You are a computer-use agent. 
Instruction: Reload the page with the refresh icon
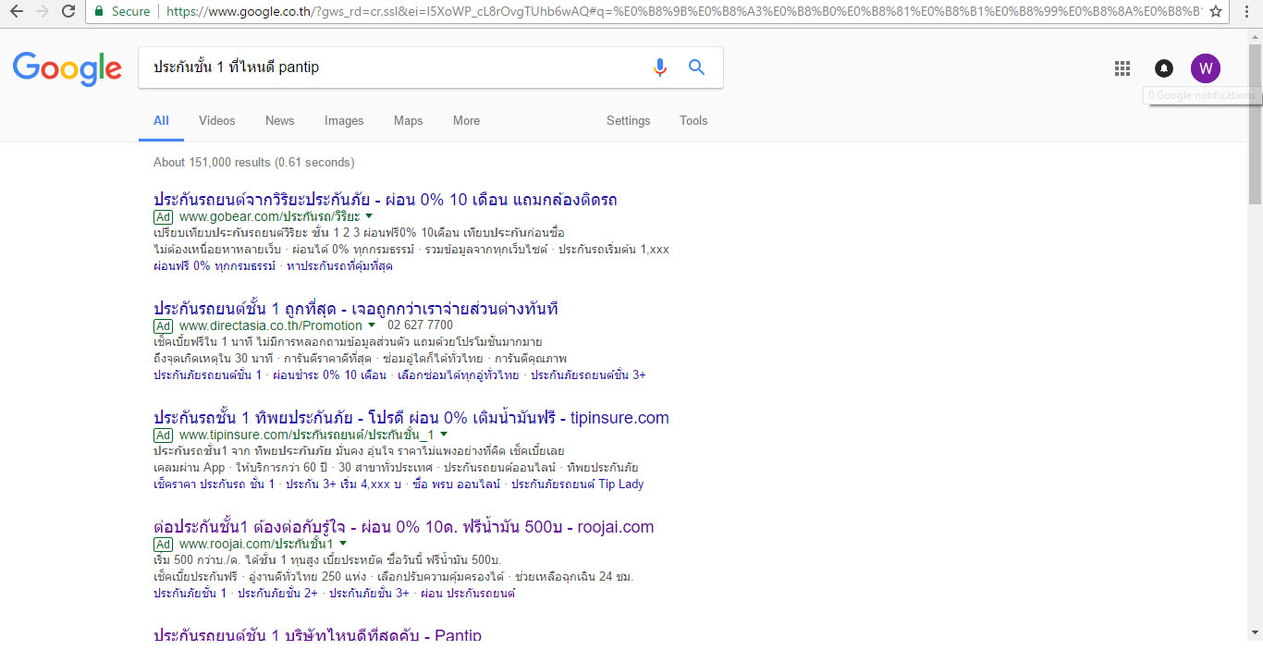68,11
